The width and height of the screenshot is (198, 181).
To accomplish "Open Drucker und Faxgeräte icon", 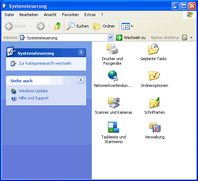I will [112, 49].
